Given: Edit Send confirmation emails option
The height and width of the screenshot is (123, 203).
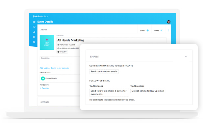Looking at the screenshot, I should point(104,72).
